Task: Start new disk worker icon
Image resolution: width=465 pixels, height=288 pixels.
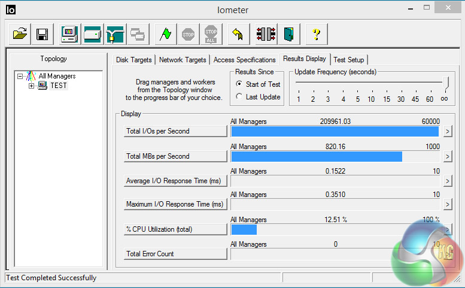Action: pyautogui.click(x=93, y=34)
